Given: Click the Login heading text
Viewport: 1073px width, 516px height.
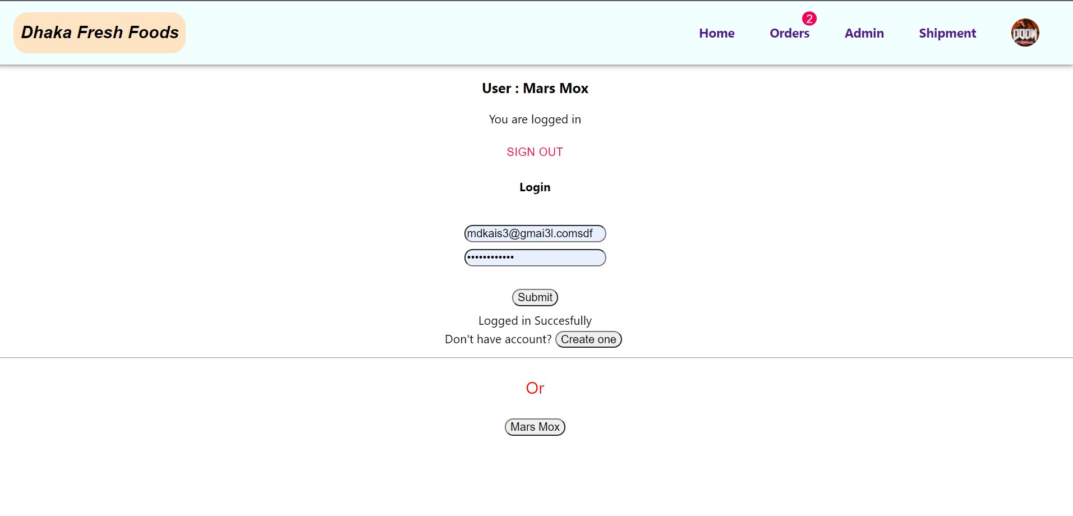Looking at the screenshot, I should tap(534, 187).
